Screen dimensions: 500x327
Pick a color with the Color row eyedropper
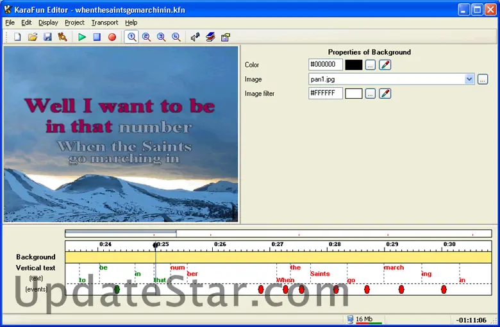pos(385,65)
